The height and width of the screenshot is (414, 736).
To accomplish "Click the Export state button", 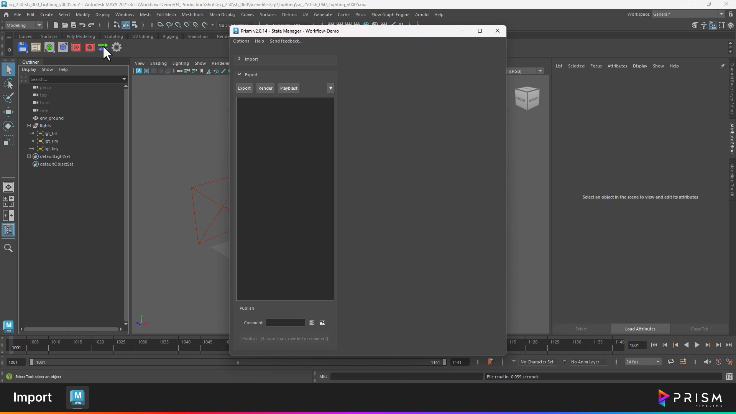I will tap(244, 88).
